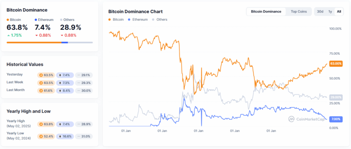351x149 pixels.
Task: Toggle Bitcoin series in chart legend
Action: click(116, 20)
